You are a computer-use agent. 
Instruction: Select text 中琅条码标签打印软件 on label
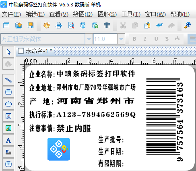pyautogui.click(x=96, y=74)
